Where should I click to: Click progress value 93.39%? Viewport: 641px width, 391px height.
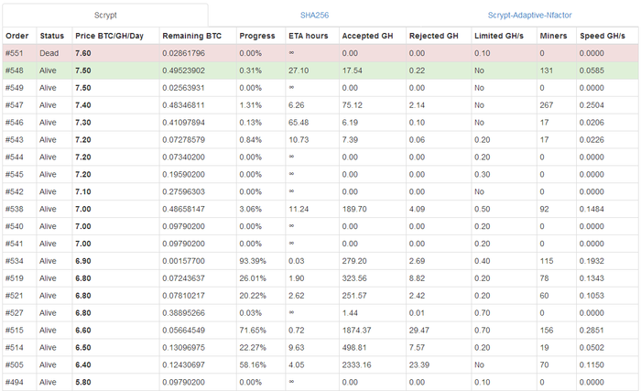pyautogui.click(x=253, y=261)
